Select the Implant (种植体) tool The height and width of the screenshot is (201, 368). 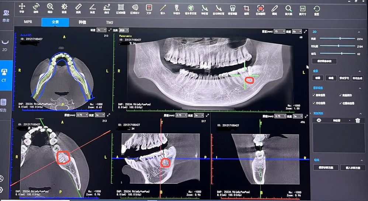click(x=177, y=9)
